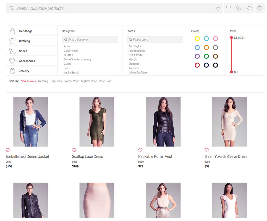The image size is (267, 221).
Task: Click the t-shirt clothing icon in search bar
Action: coord(228,8)
